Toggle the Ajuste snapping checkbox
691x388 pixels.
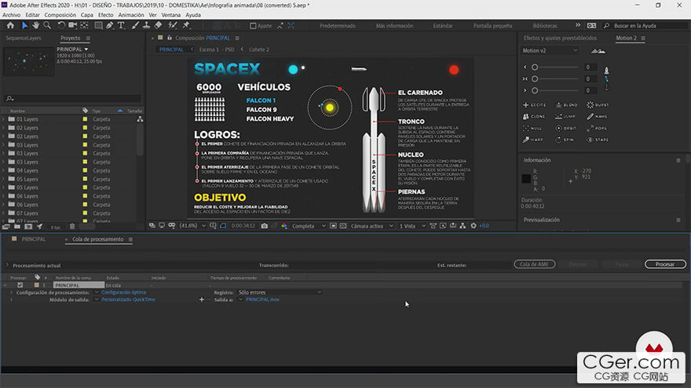tap(251, 26)
